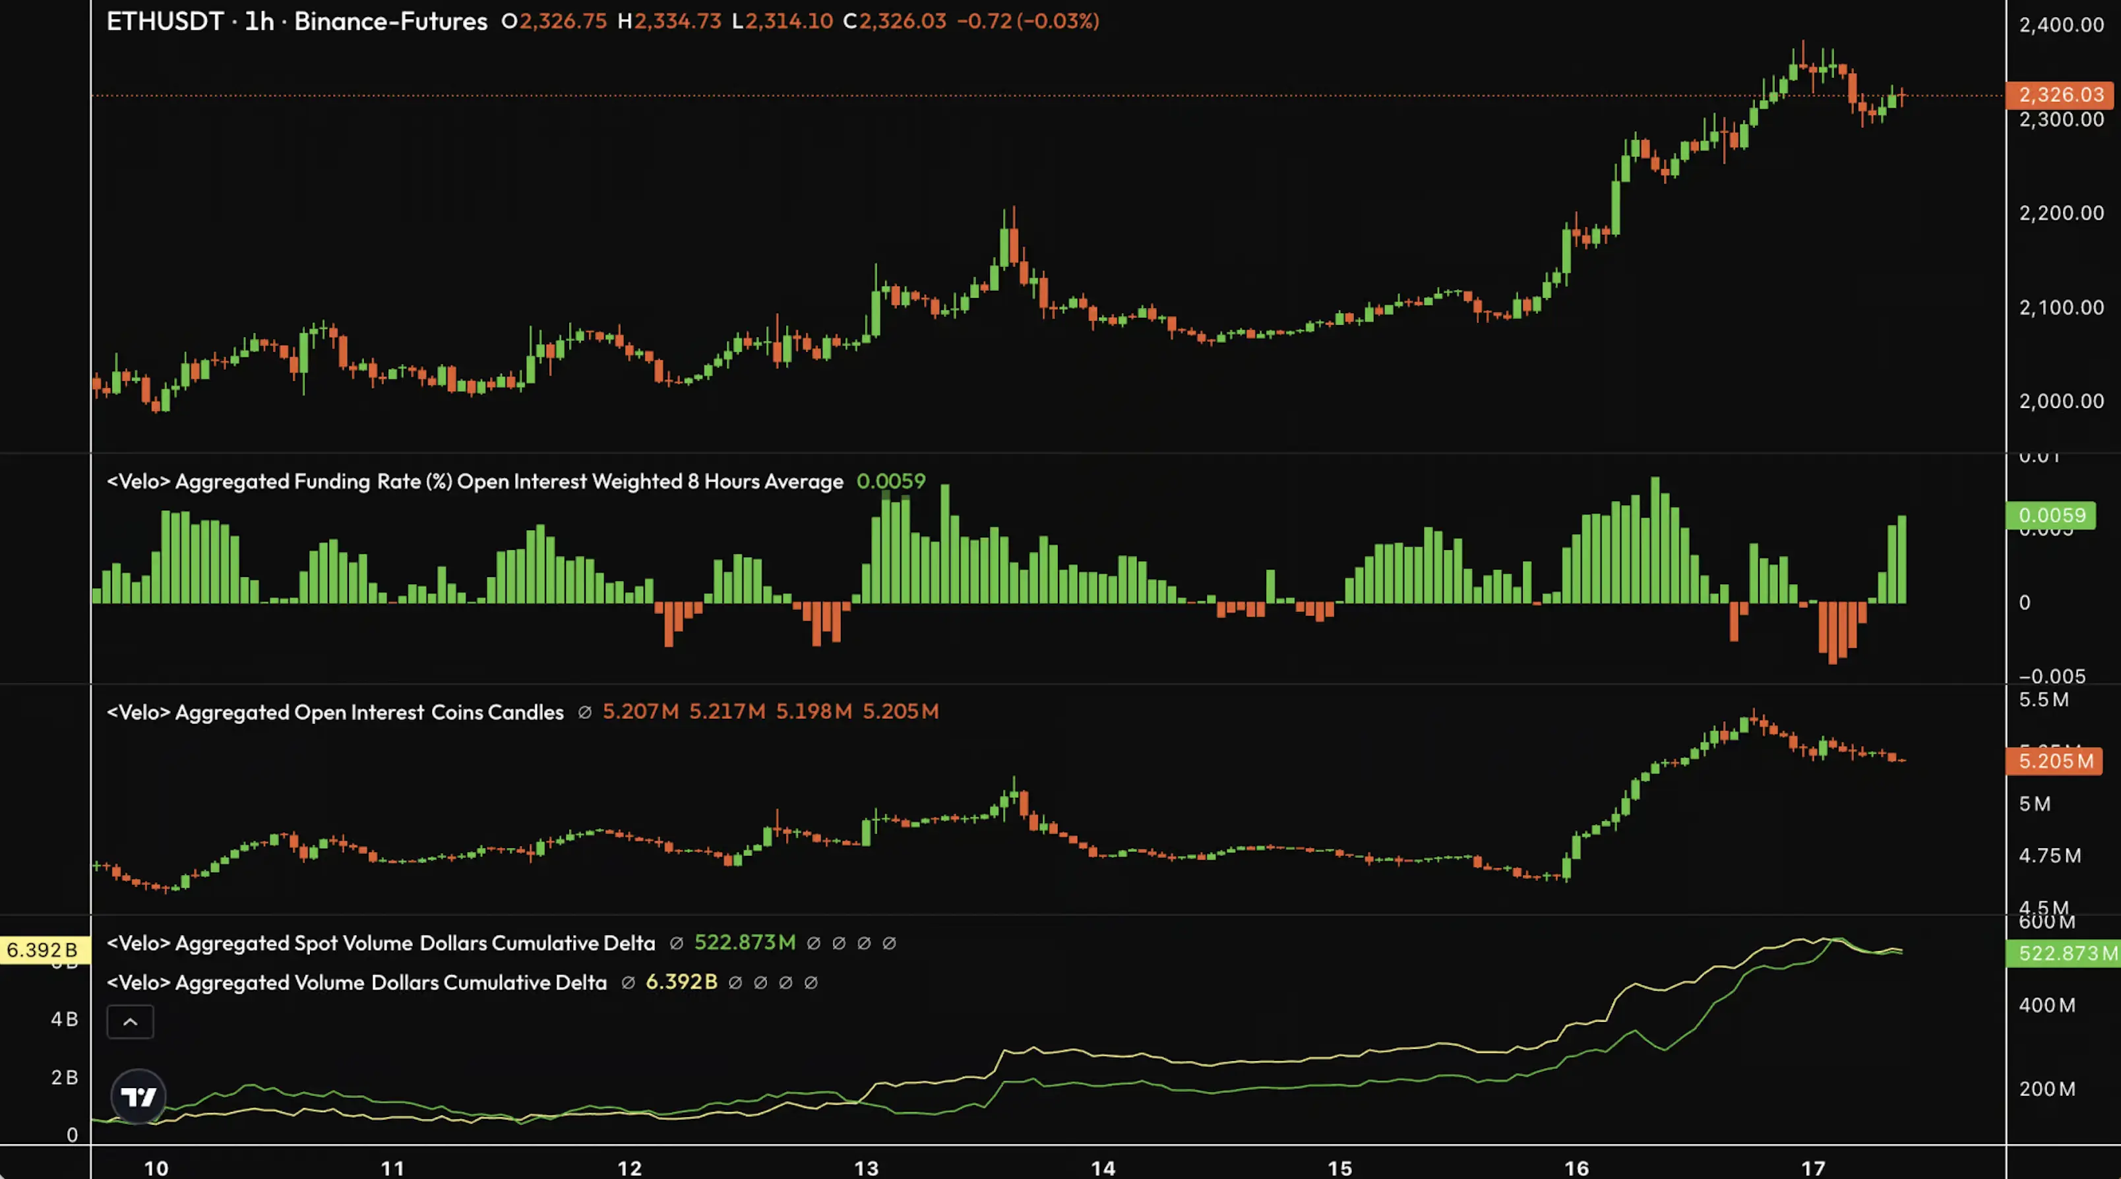Click the ∅ icon after the 6.392B value

[x=735, y=982]
